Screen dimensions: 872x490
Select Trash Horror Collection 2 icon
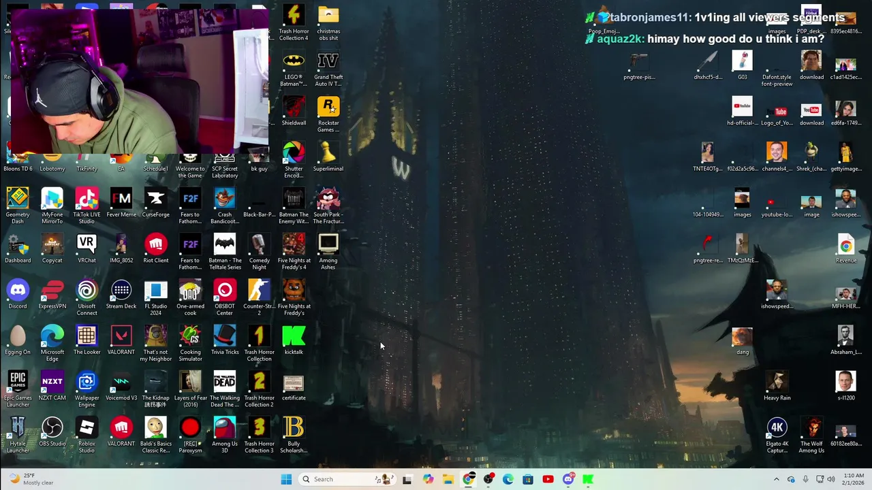259,389
